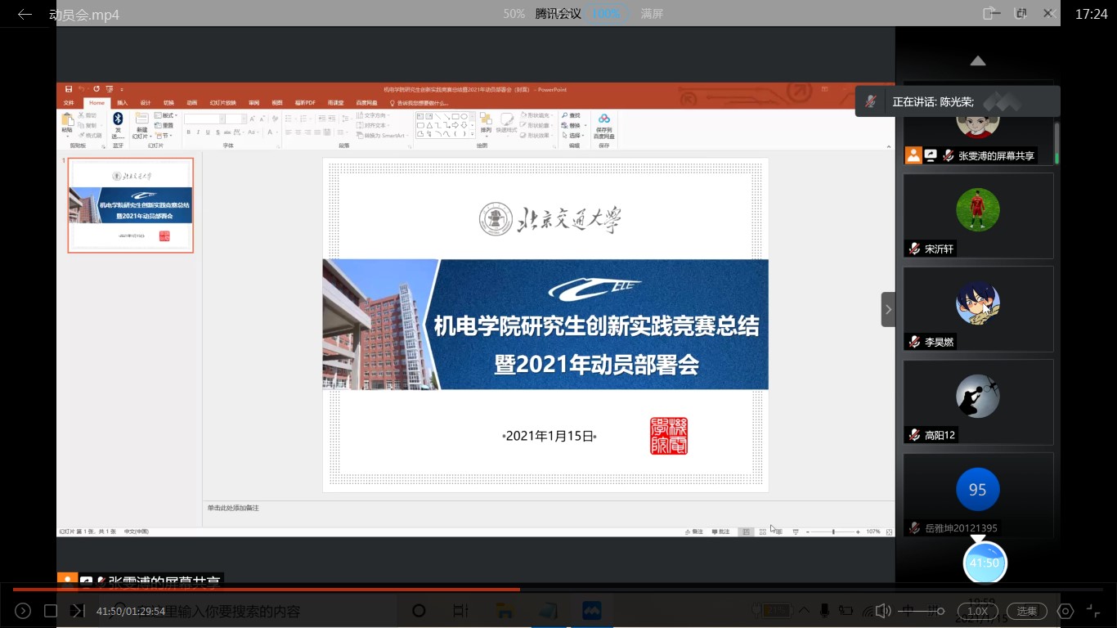
Task: Mute the video player volume speaker icon
Action: [x=882, y=611]
